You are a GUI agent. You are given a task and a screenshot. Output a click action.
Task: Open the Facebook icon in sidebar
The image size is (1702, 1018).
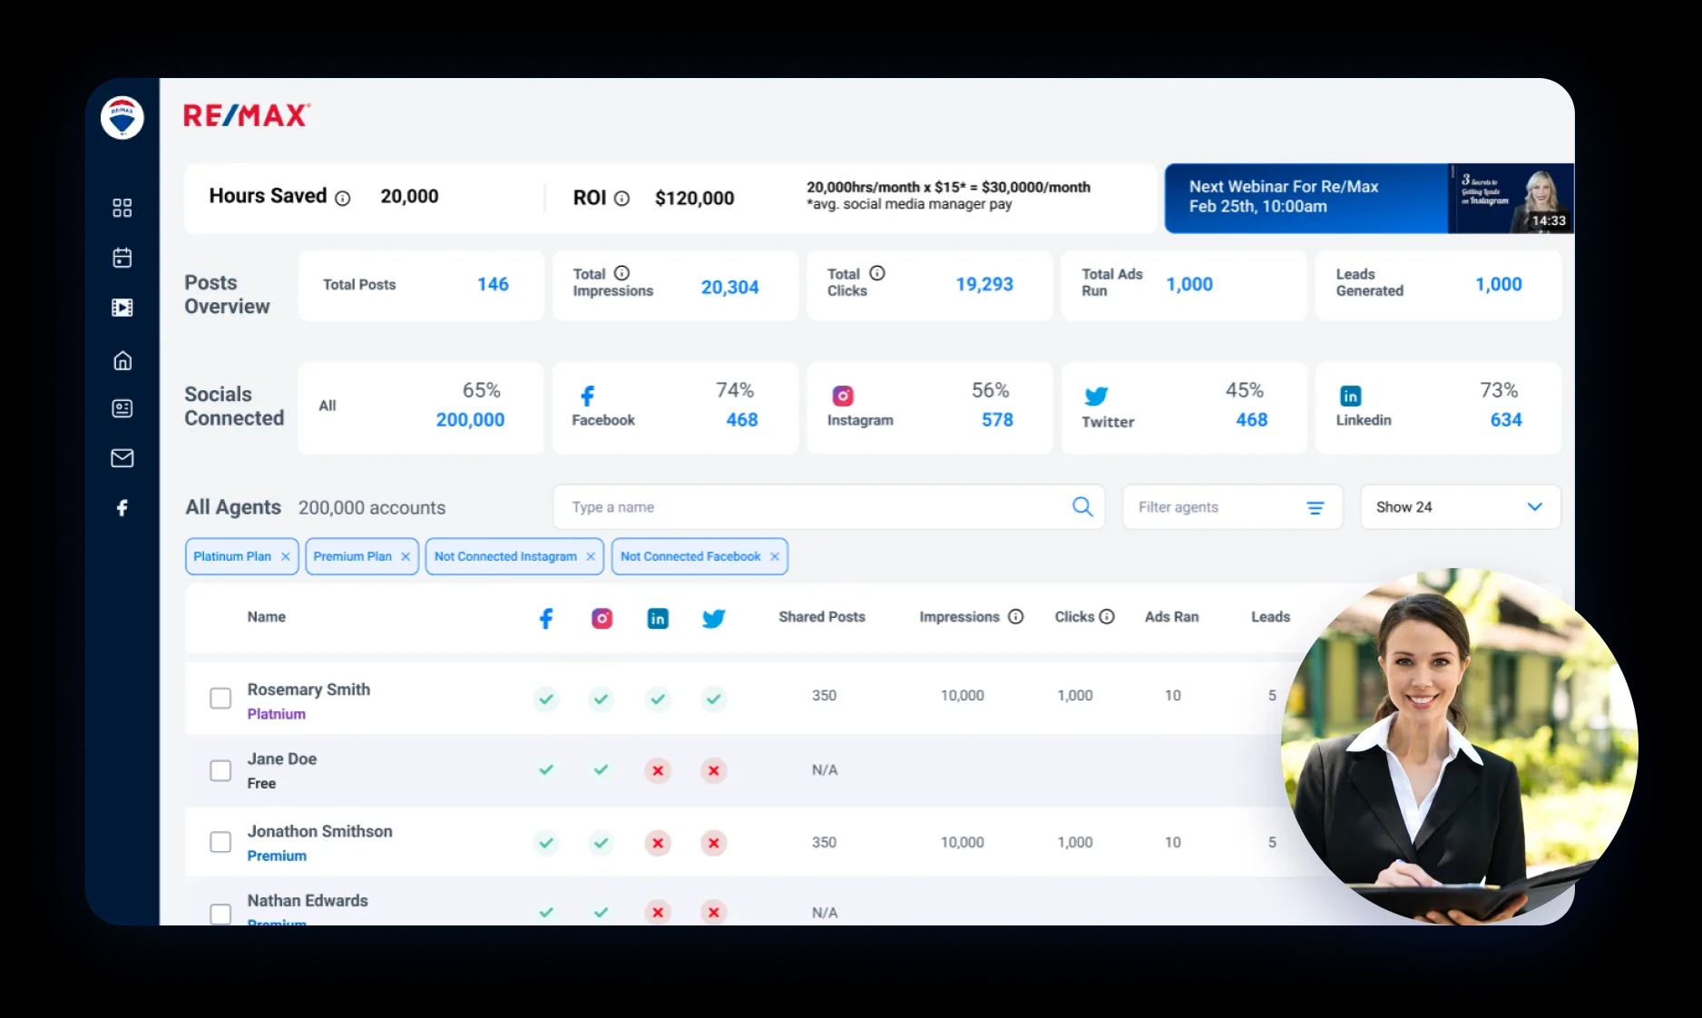(x=122, y=508)
